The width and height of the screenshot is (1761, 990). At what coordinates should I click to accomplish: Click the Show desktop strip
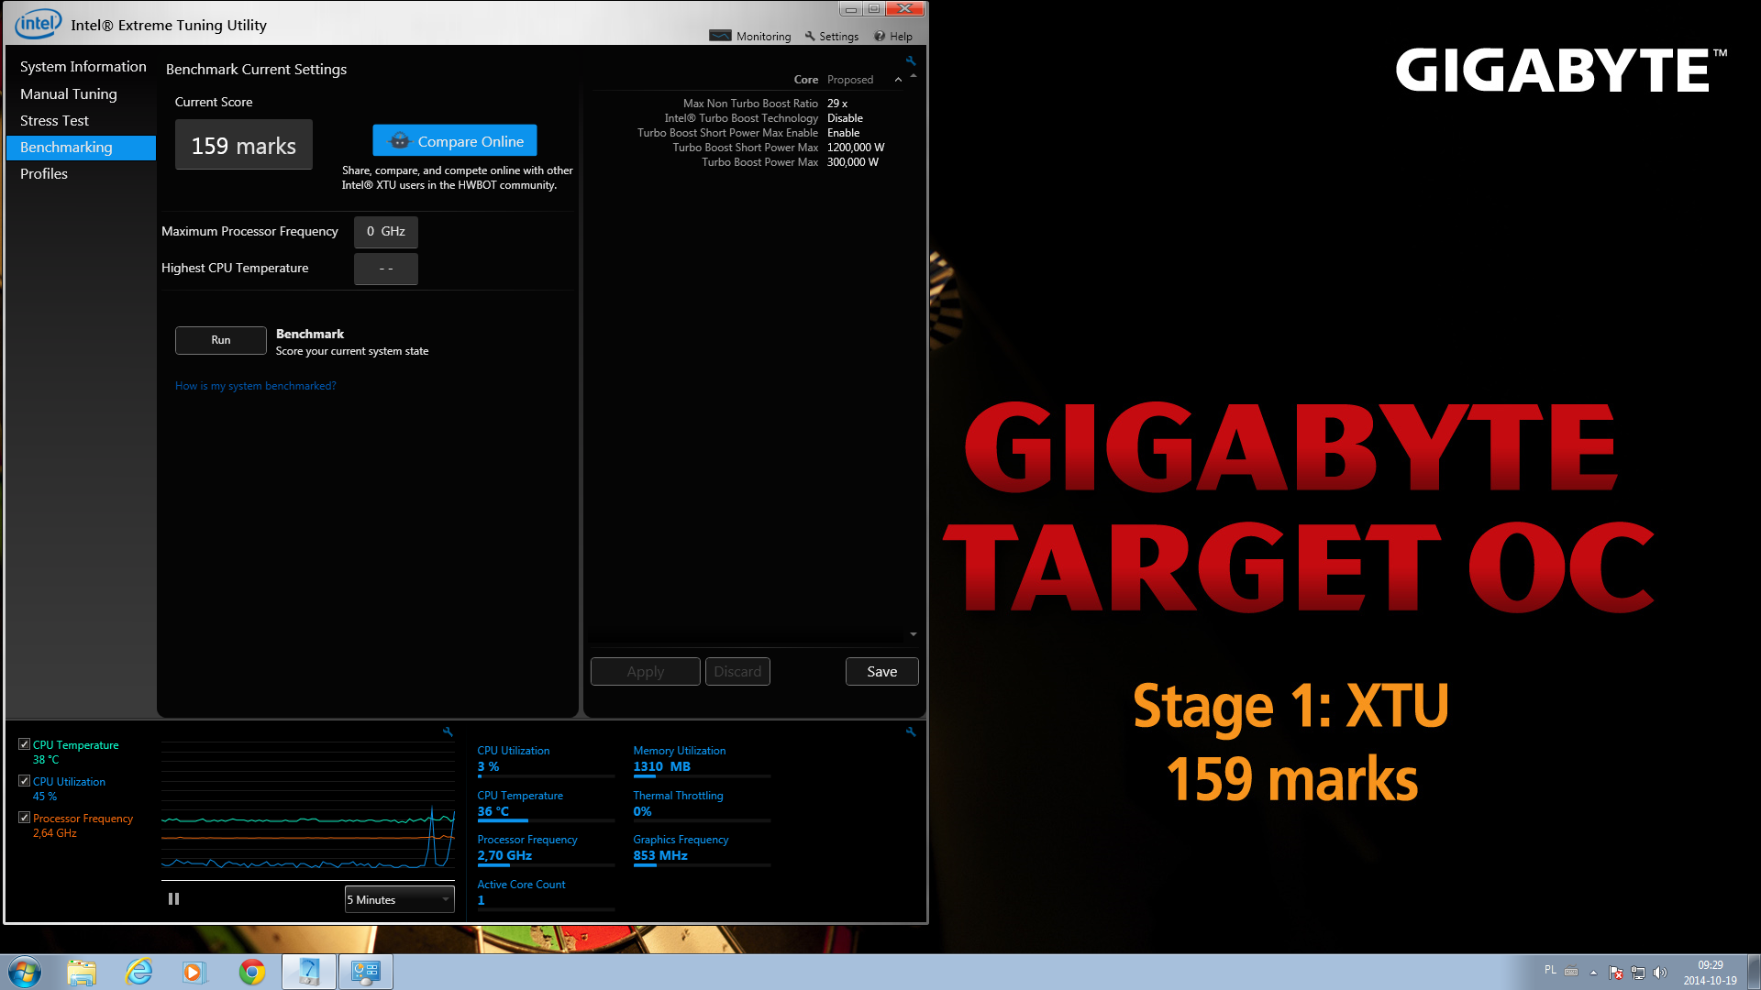(1754, 972)
